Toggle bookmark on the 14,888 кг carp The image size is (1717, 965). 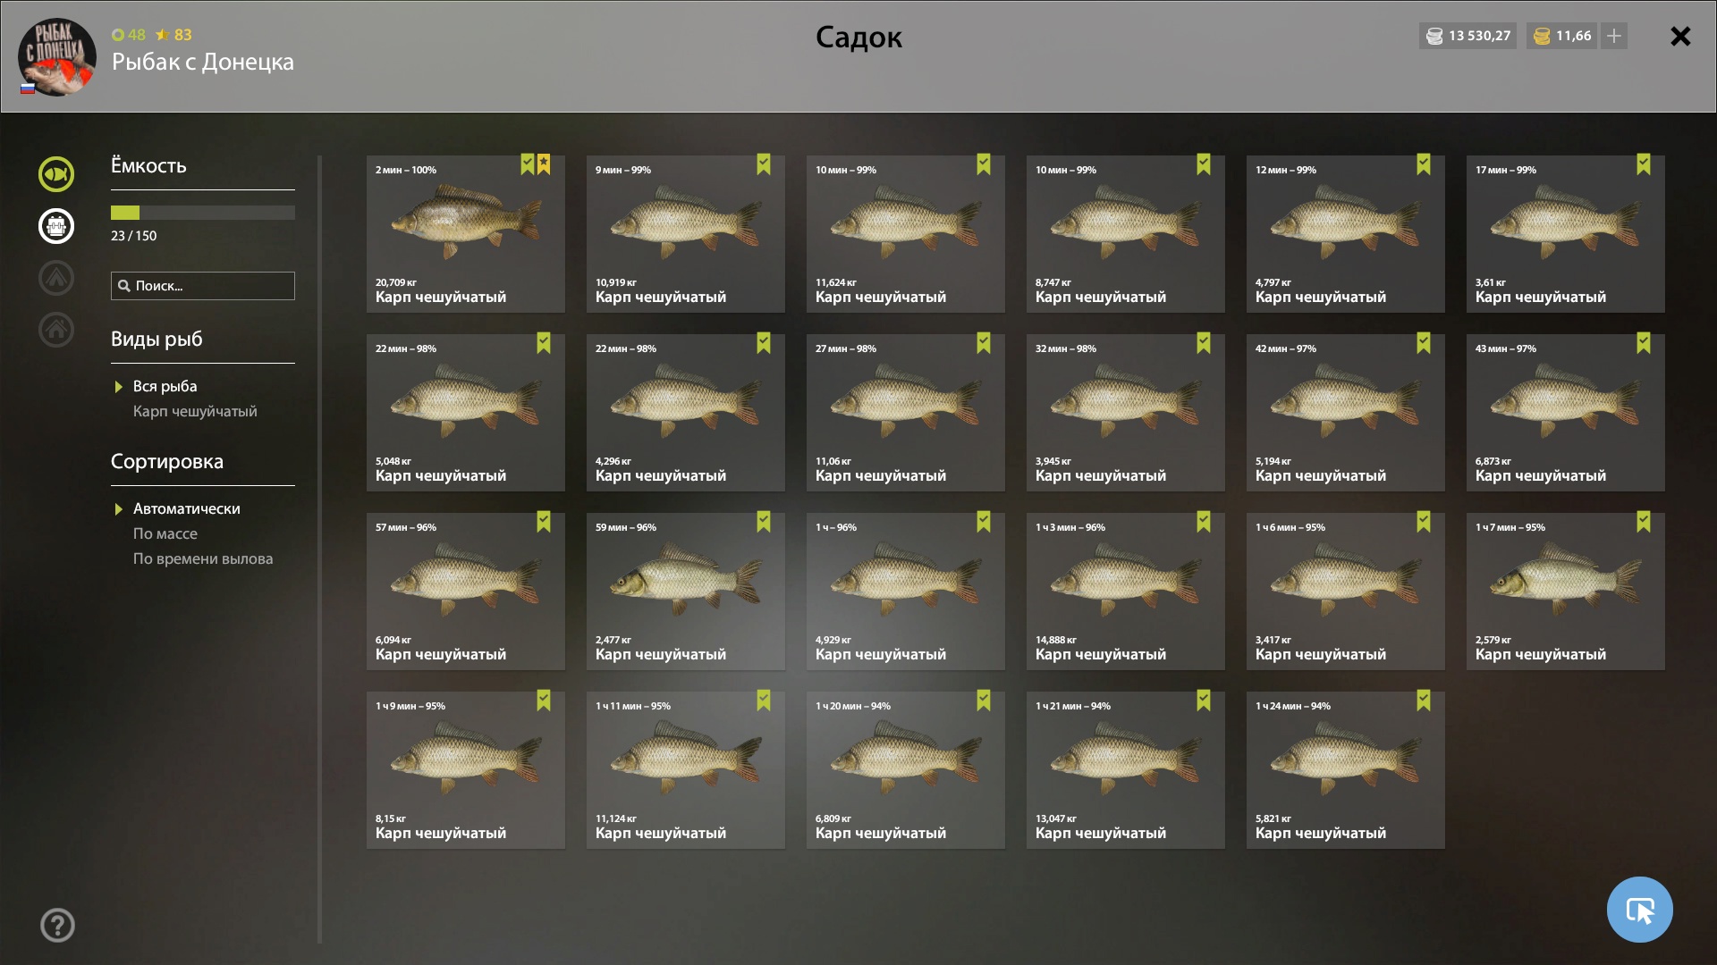pyautogui.click(x=1204, y=522)
